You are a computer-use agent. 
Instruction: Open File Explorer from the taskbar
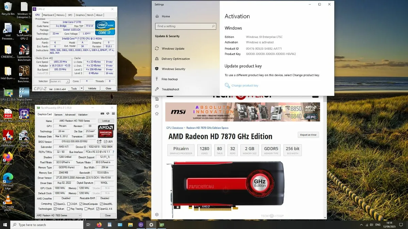130,225
